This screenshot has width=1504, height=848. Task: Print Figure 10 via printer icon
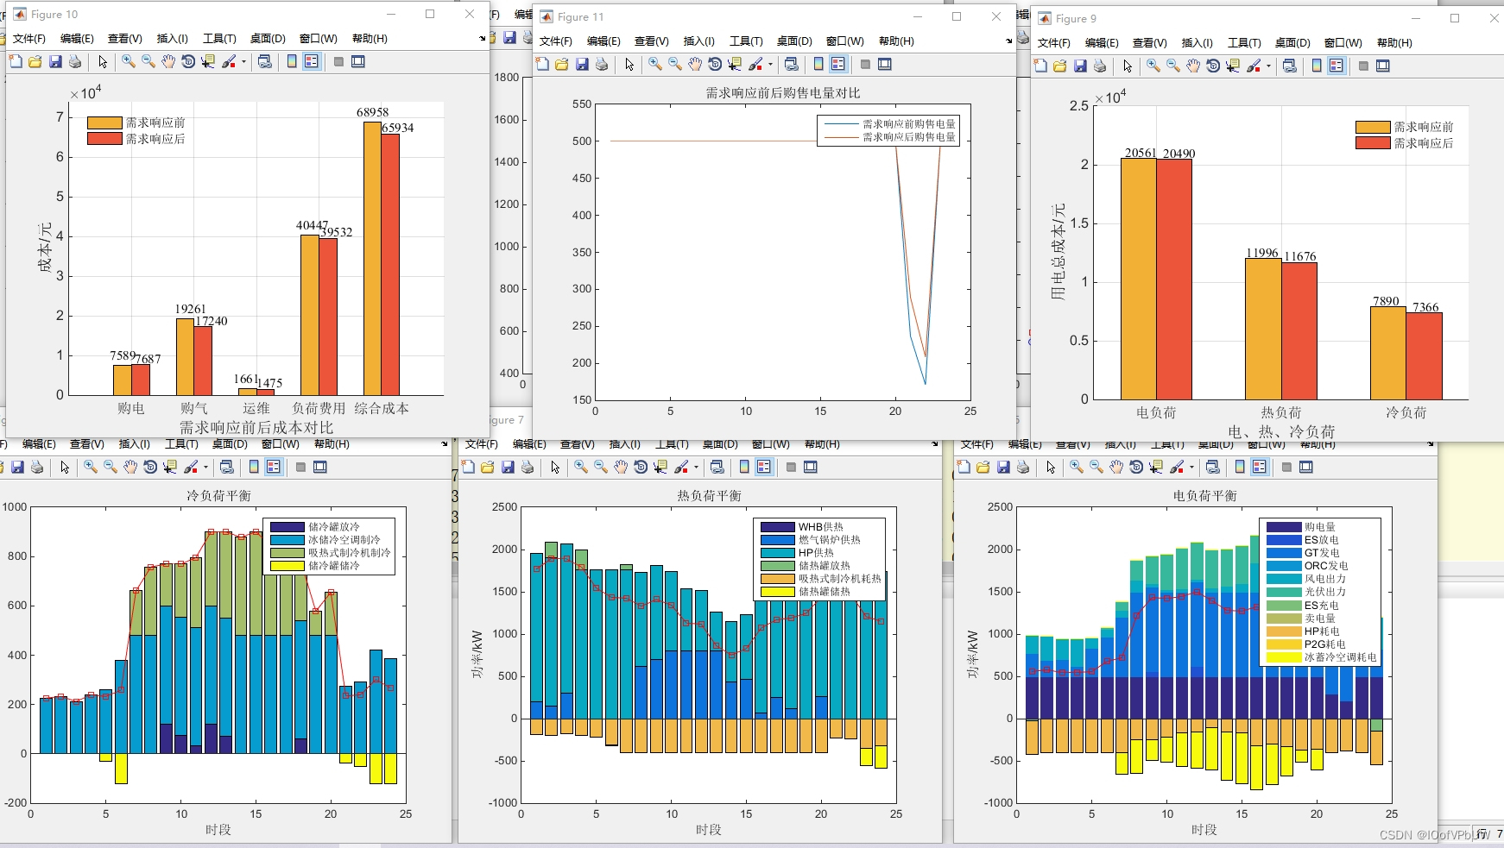[75, 61]
